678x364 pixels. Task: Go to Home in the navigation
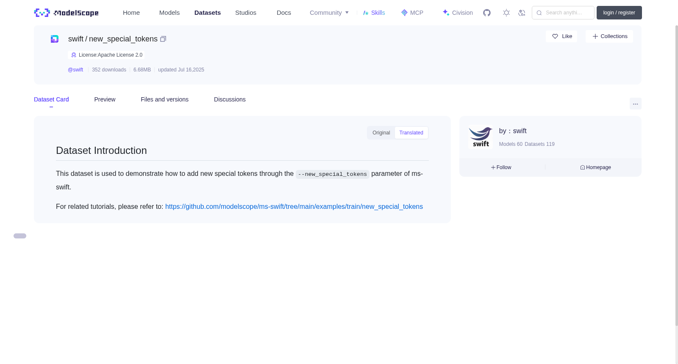coord(131,13)
